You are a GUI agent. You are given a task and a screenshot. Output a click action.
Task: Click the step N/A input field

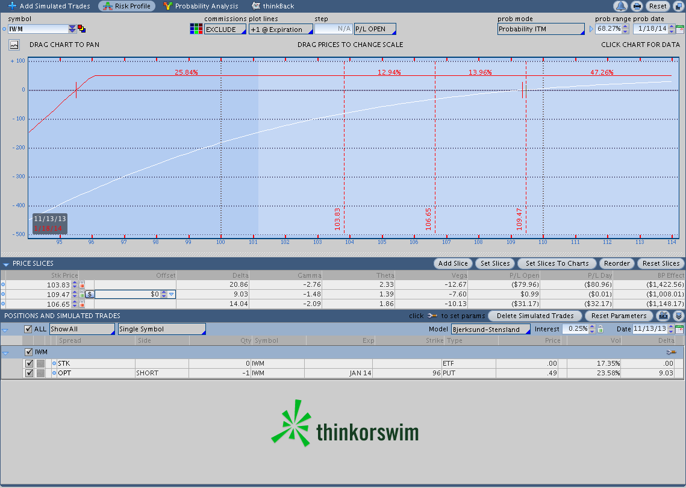pos(333,29)
